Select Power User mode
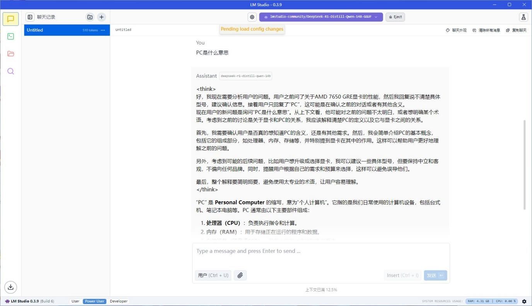Screen dimensions: 532x306 click(94, 301)
